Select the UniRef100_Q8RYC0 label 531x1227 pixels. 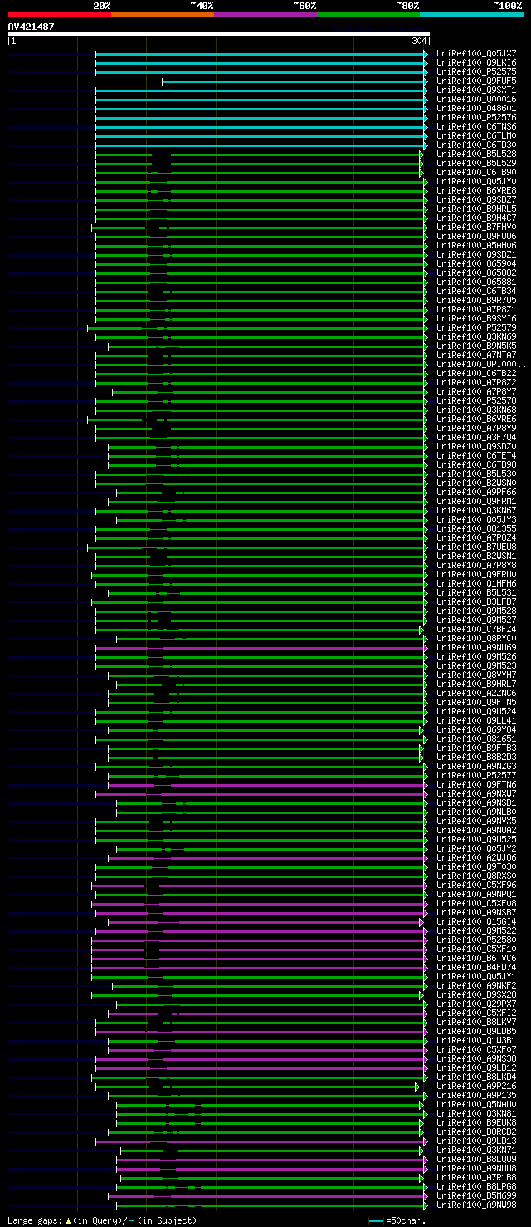coord(476,639)
